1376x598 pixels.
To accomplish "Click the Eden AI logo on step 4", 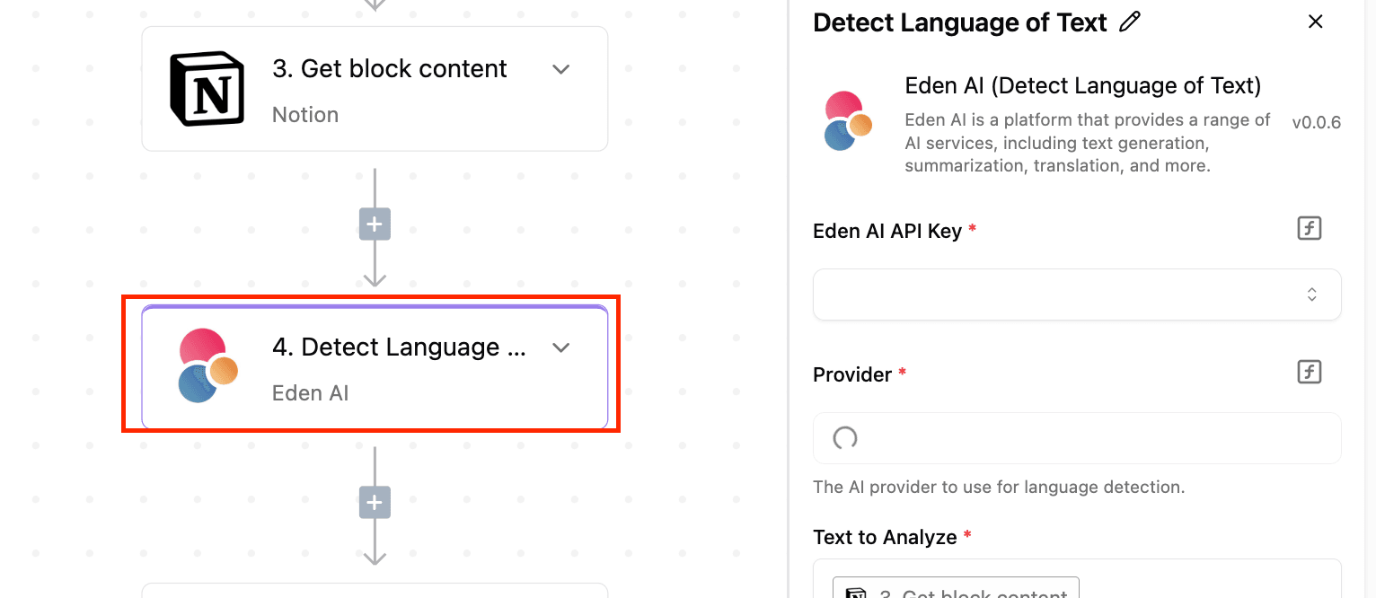I will click(207, 365).
